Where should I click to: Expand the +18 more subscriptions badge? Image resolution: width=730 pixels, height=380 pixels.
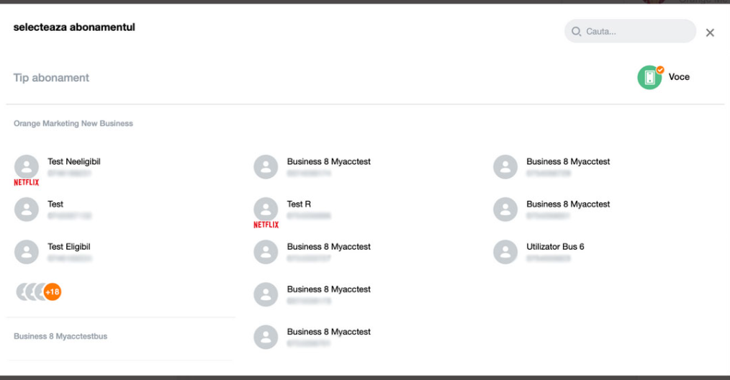click(x=52, y=292)
